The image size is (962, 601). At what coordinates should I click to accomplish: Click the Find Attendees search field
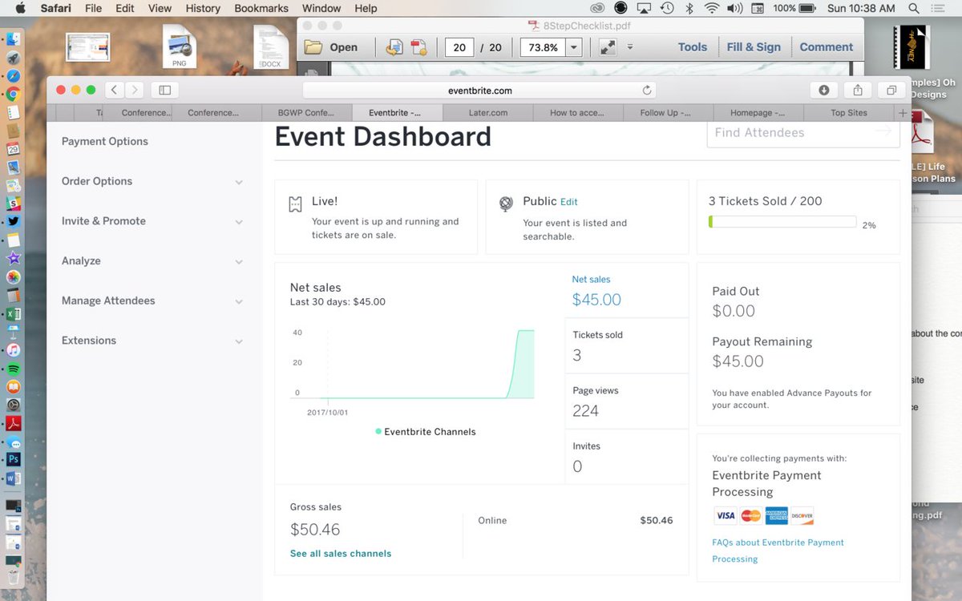(x=803, y=133)
